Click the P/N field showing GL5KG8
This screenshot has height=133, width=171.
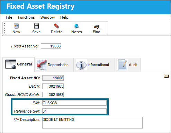pyautogui.click(x=74, y=103)
